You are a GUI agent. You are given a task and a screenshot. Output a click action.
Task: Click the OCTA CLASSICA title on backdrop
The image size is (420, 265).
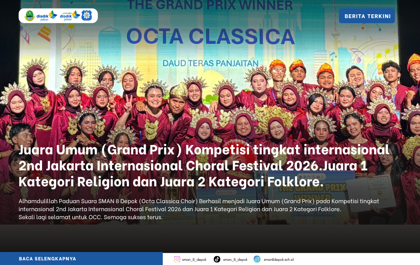[x=210, y=36]
